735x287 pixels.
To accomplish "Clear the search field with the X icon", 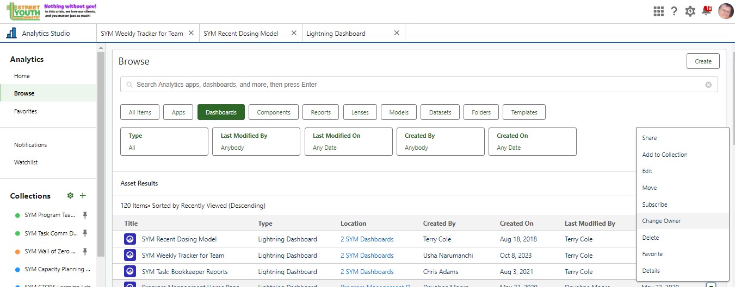I will coord(708,85).
